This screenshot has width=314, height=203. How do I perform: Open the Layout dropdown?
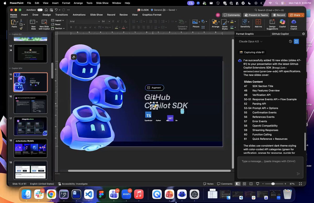58,20
